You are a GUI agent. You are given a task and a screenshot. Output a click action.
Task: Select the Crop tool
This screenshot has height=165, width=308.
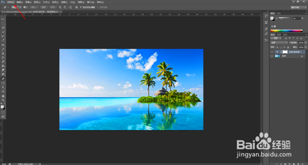point(3,36)
